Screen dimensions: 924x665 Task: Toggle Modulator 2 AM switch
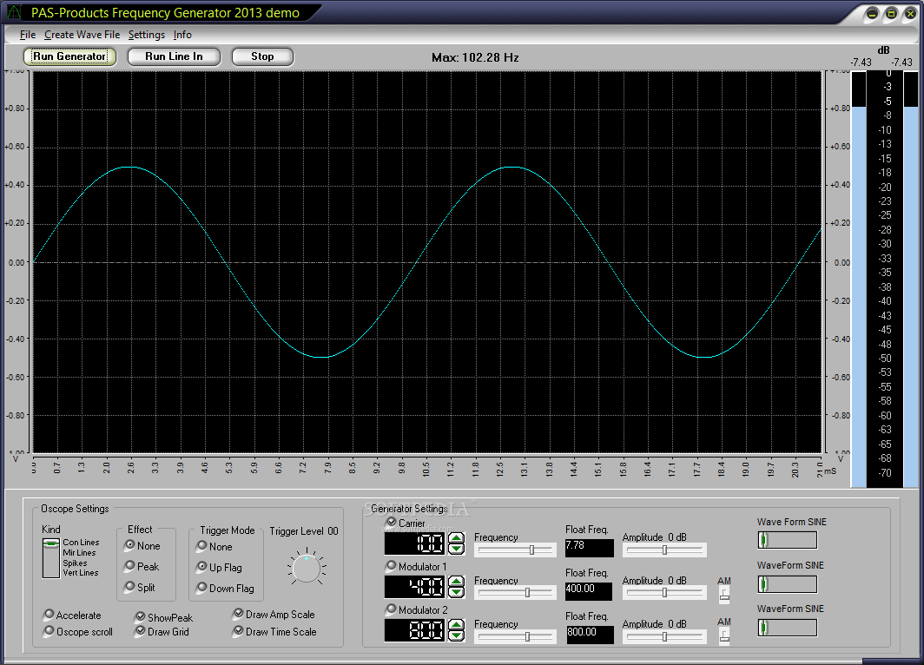pyautogui.click(x=724, y=635)
